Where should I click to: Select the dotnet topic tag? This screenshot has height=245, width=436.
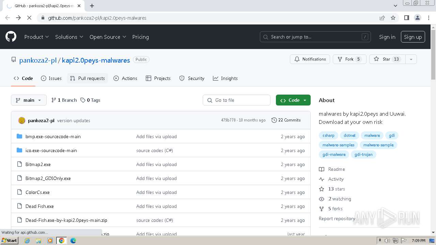click(x=349, y=135)
